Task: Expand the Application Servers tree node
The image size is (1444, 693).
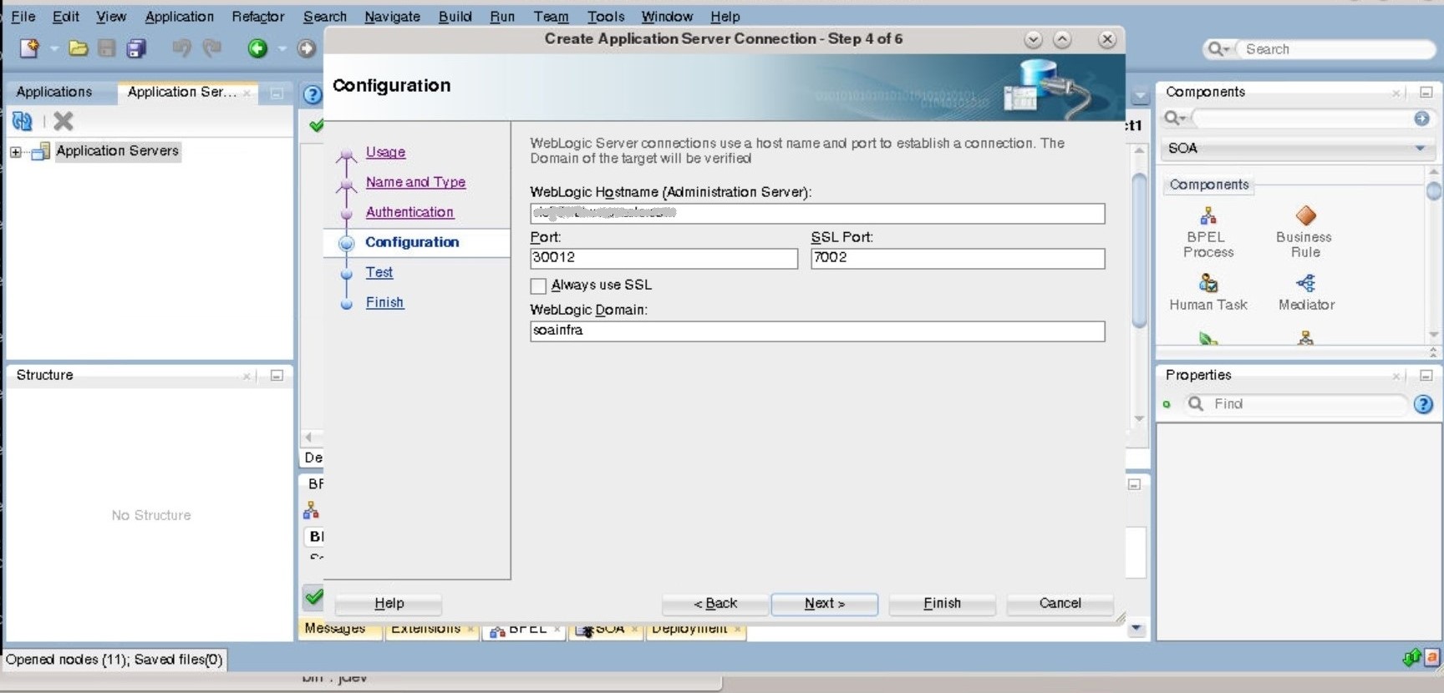Action: point(15,152)
